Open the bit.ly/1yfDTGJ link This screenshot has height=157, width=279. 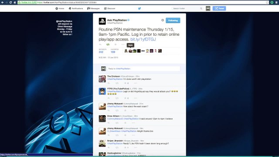[x=143, y=39]
